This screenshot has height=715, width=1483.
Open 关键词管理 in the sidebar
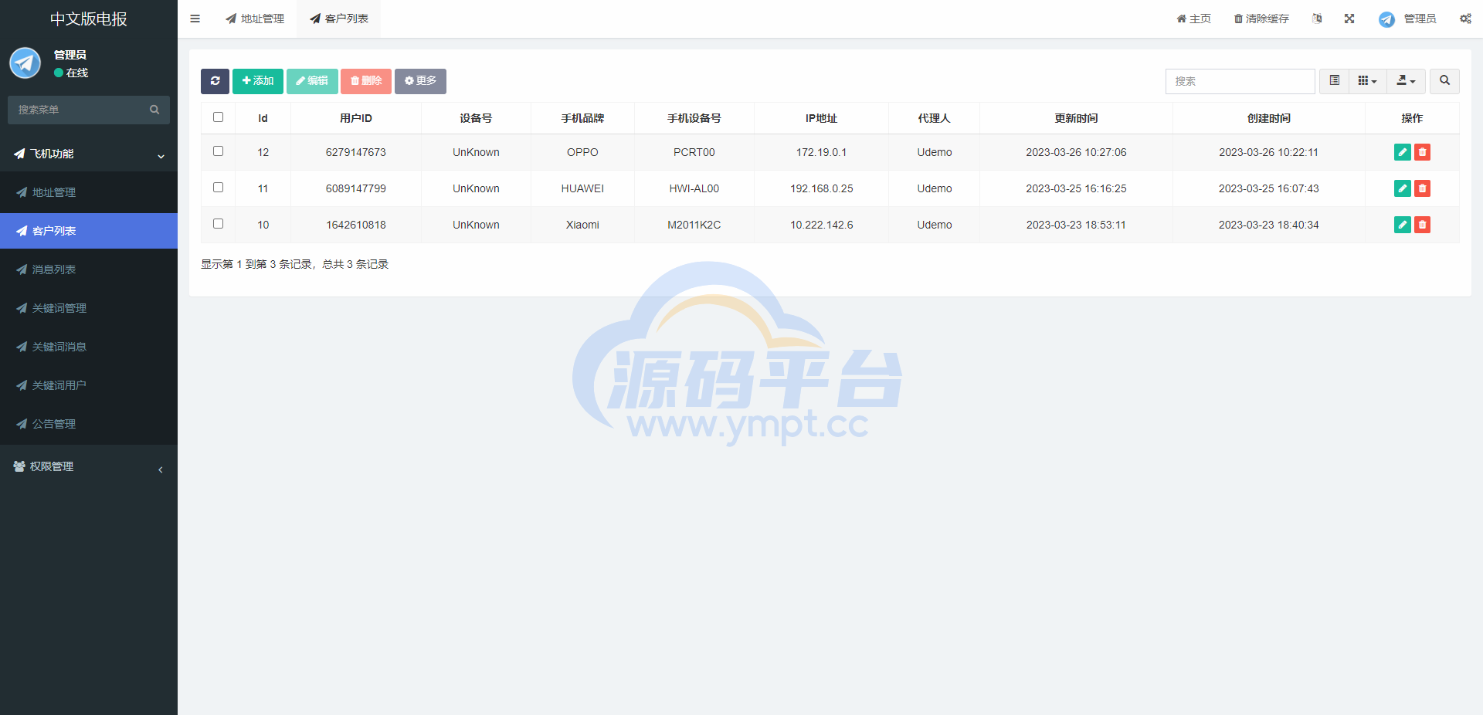89,308
